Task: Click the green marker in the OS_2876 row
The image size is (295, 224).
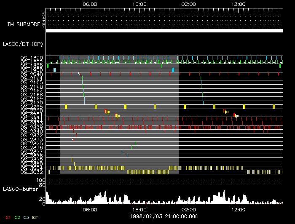Action: tap(131, 147)
